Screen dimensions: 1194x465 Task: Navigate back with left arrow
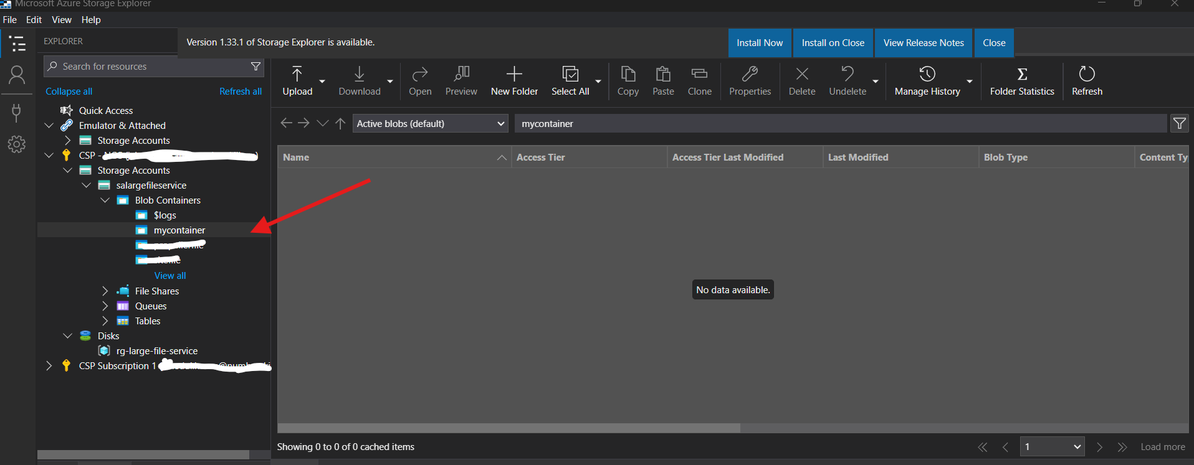[x=286, y=123]
